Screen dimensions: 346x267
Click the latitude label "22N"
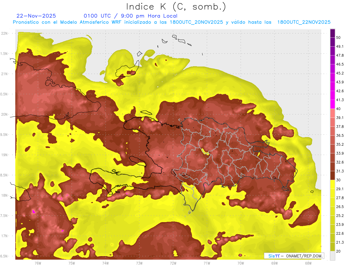tap(4, 33)
